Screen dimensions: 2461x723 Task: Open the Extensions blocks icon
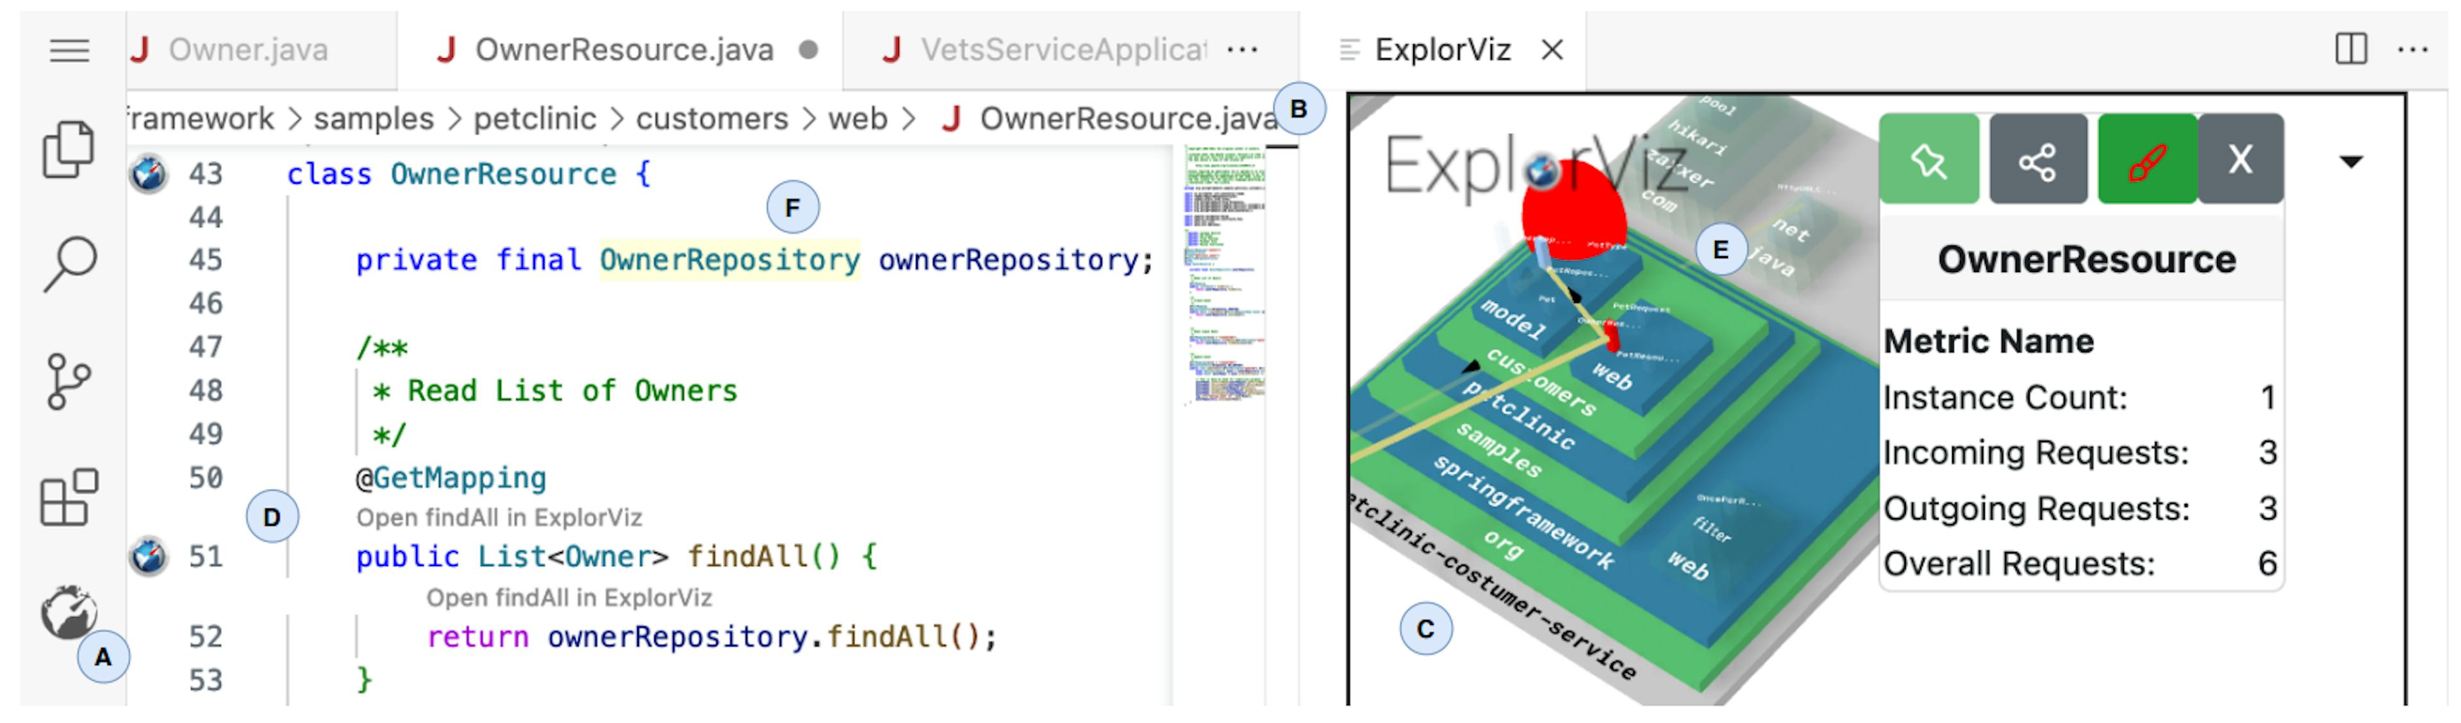69,497
